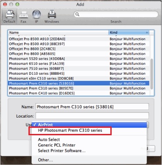Select Photosmart Prem C410 series [D16DE5]
This screenshot has width=162, height=165.
point(79,93)
